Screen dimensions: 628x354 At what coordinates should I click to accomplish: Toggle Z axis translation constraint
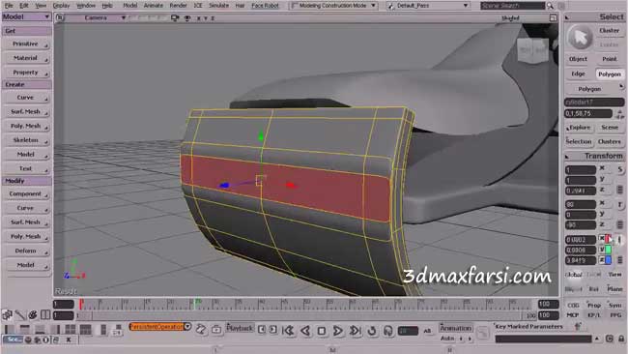tap(605, 260)
